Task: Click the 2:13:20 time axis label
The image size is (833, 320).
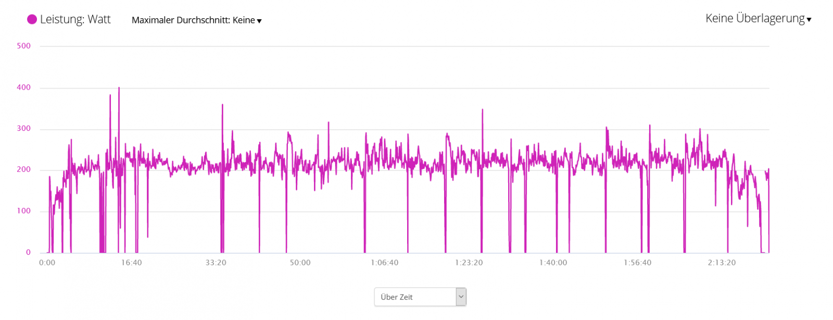Action: [722, 263]
